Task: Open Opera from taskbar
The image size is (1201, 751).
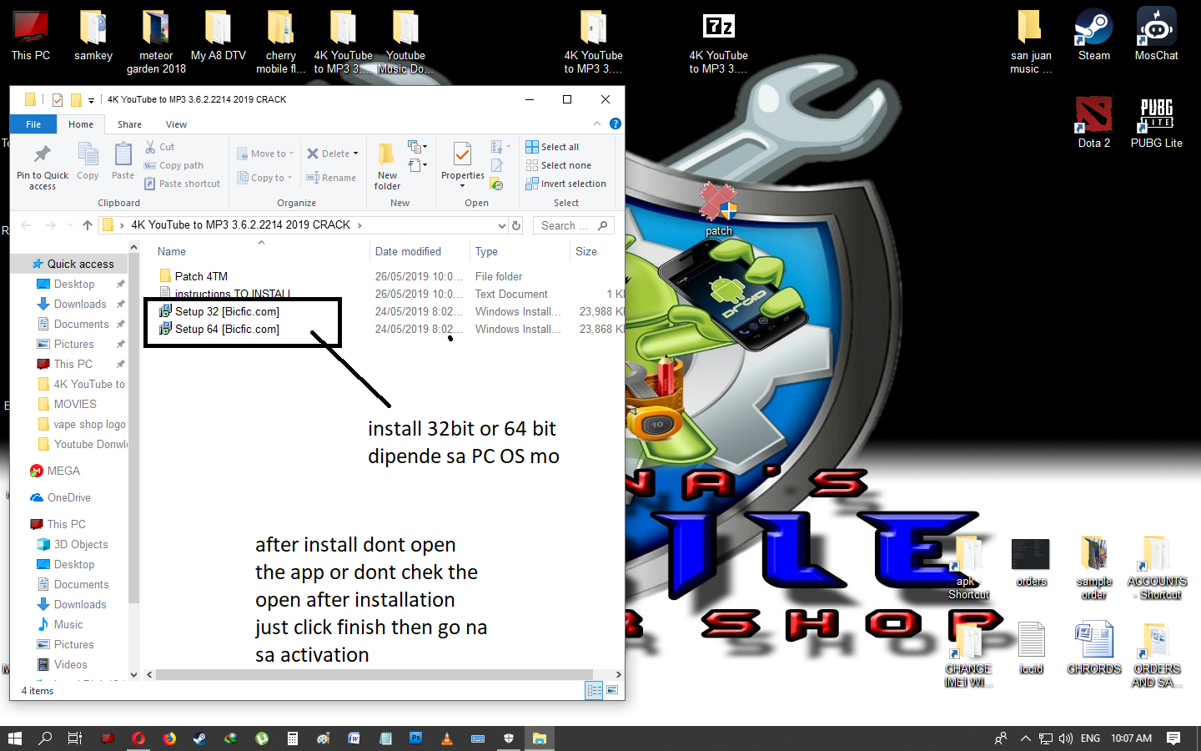Action: pos(138,738)
